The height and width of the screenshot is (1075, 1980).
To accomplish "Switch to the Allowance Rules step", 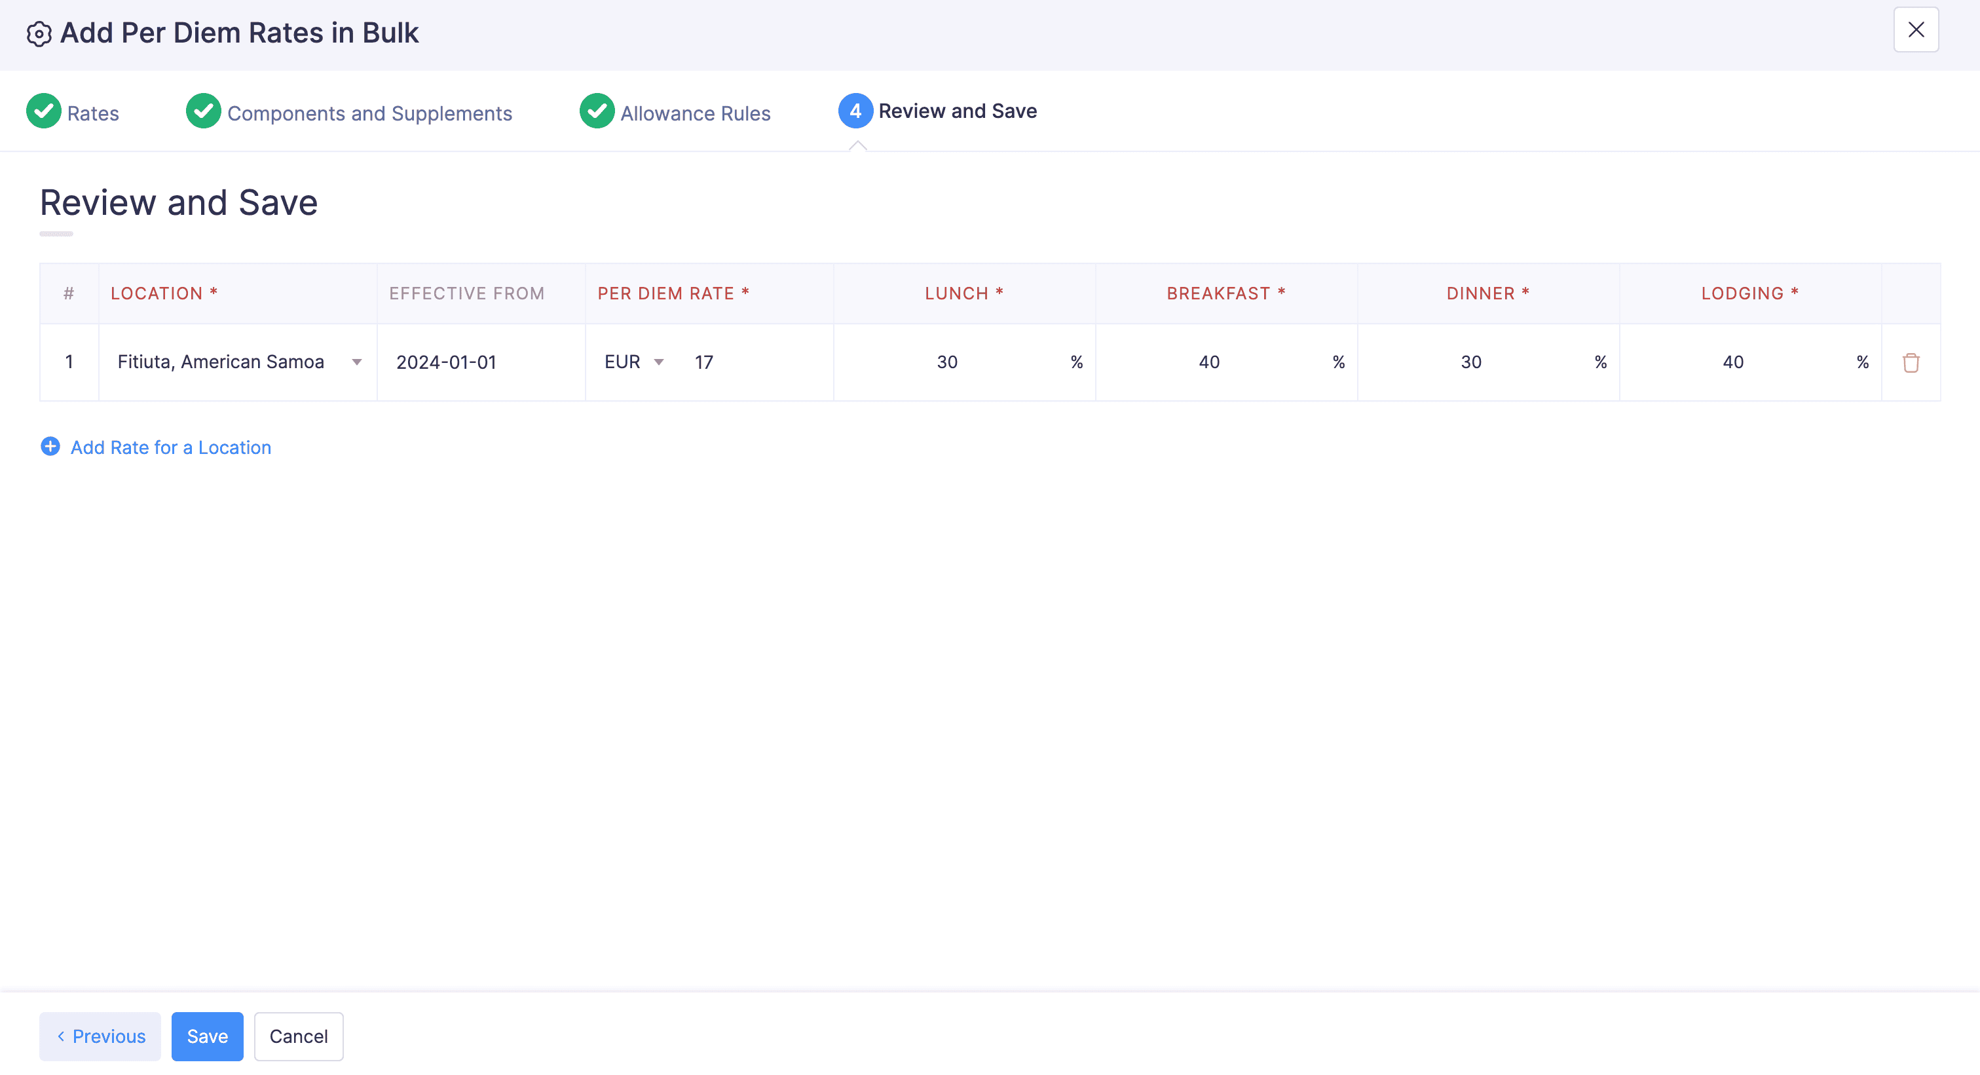I will [x=695, y=114].
